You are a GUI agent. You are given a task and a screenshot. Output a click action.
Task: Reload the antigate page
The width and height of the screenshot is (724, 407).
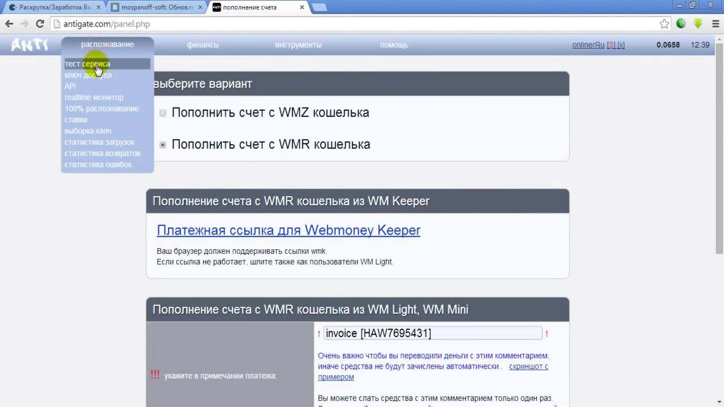[x=40, y=24]
